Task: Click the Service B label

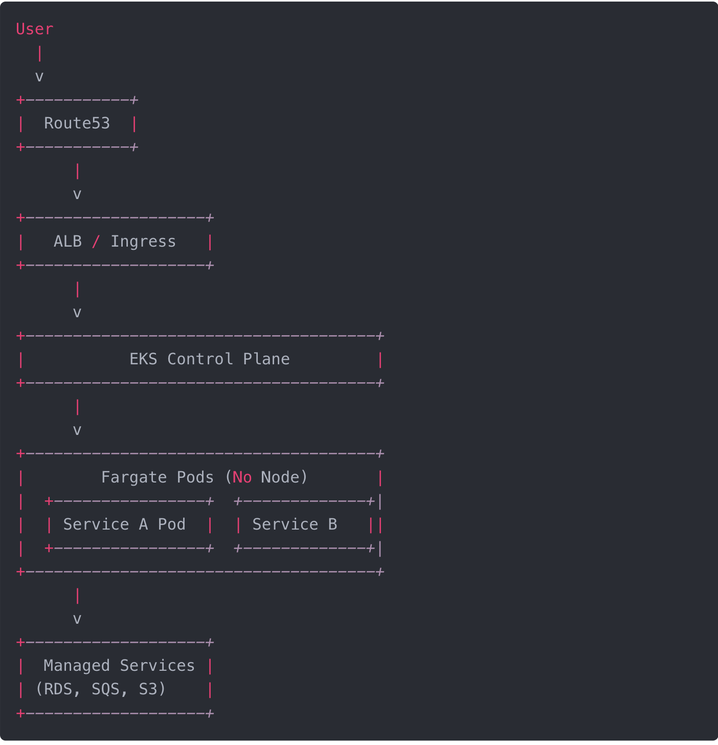Action: [295, 524]
